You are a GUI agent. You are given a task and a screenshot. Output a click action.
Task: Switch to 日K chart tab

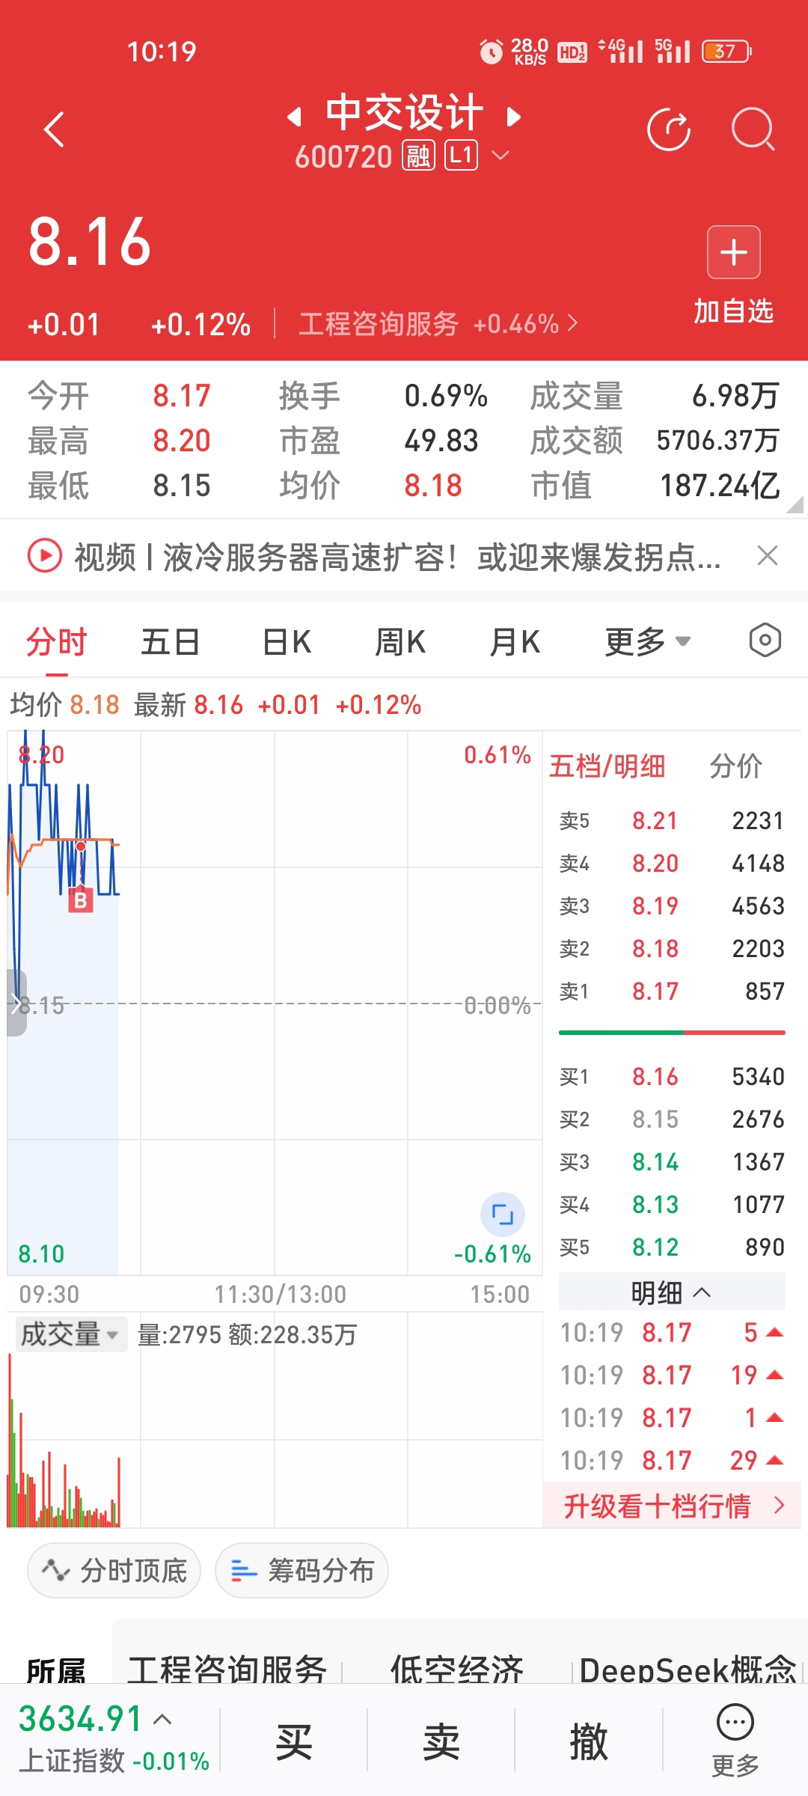287,642
